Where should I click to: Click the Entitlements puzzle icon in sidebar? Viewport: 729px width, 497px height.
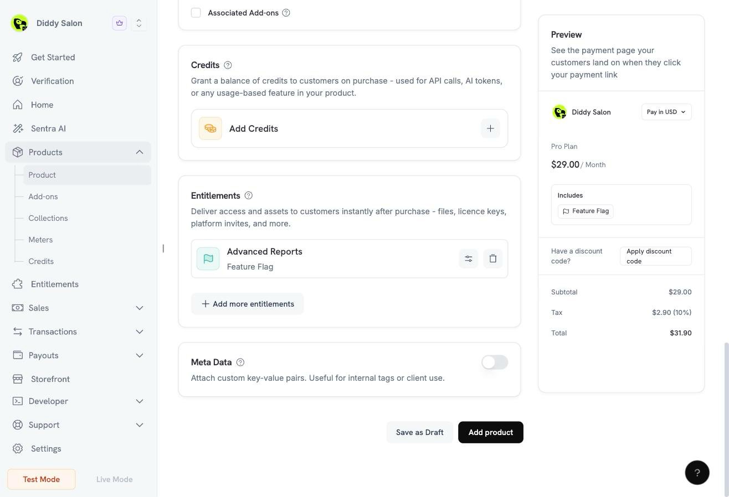18,284
